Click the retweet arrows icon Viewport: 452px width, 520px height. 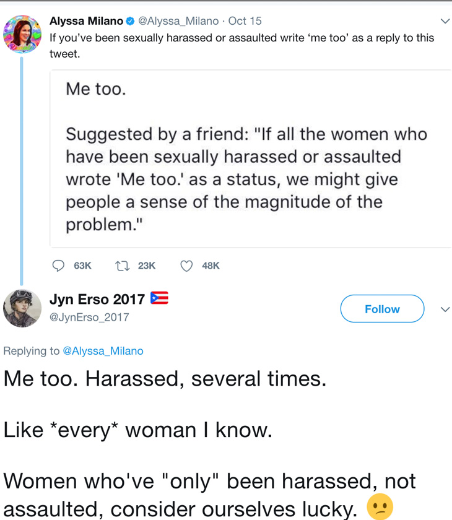[x=123, y=266]
